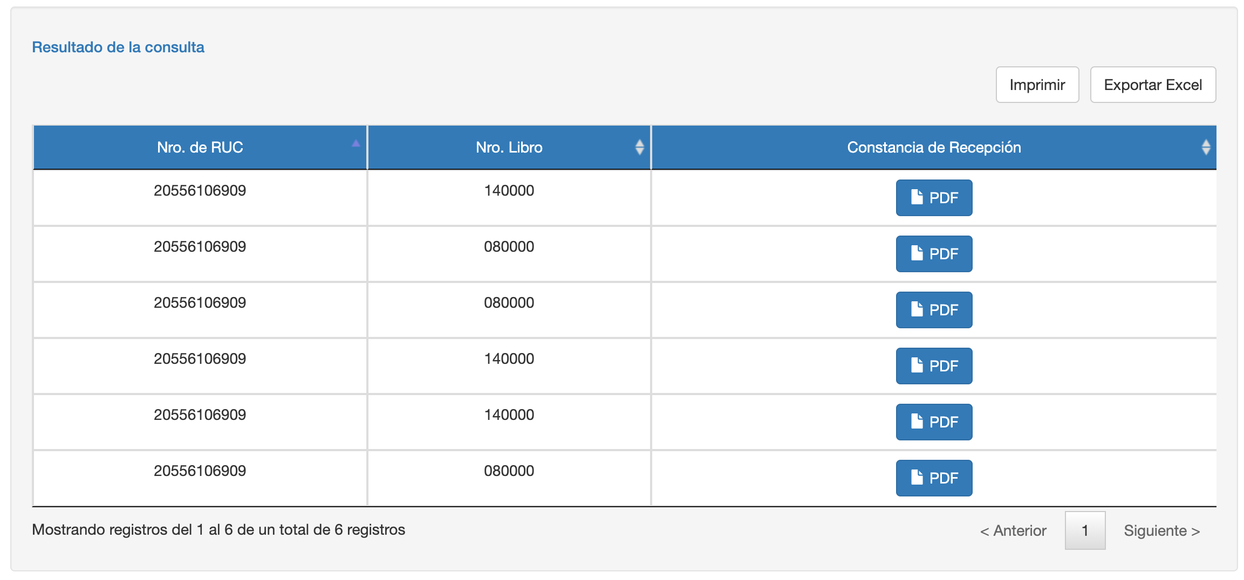Sort by Nro. de RUC arrow
The width and height of the screenshot is (1244, 580).
[x=356, y=144]
